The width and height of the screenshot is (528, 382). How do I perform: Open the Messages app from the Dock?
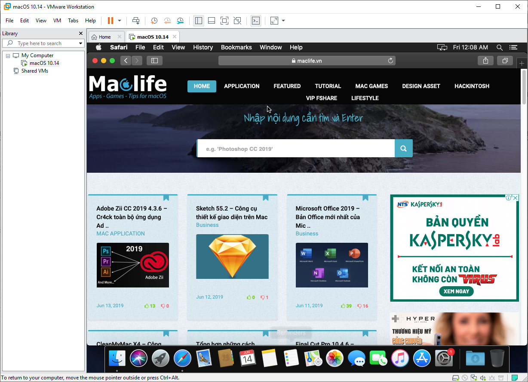tap(356, 358)
